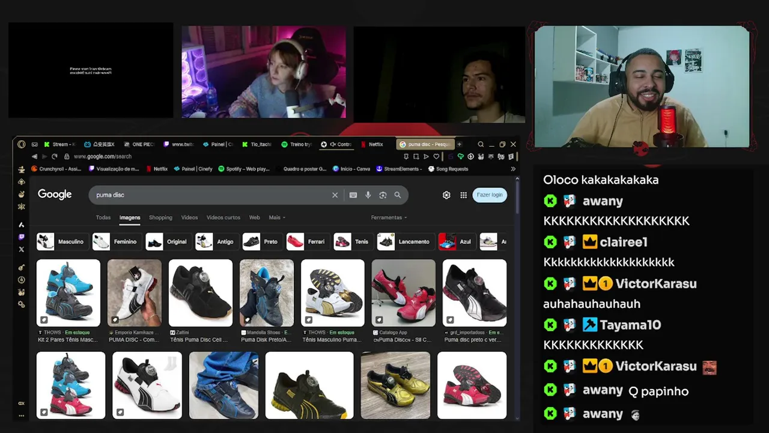The height and width of the screenshot is (433, 769).
Task: Select the Todas search filter
Action: tap(103, 217)
